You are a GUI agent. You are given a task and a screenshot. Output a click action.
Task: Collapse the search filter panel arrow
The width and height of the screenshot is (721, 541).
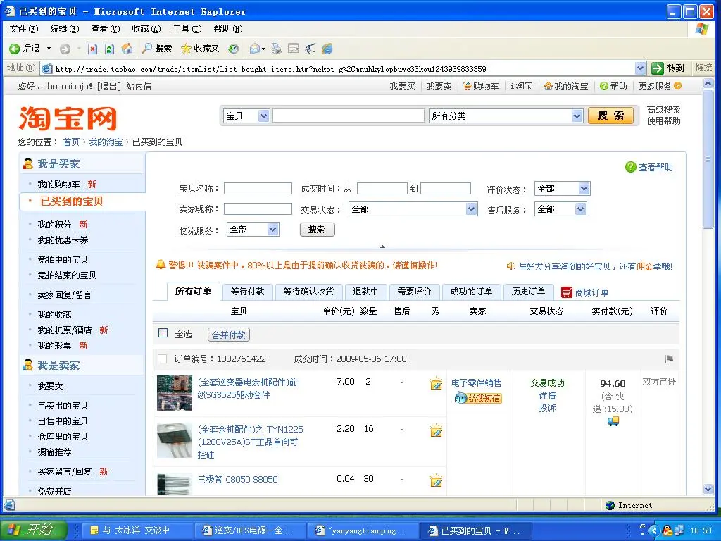pyautogui.click(x=382, y=247)
